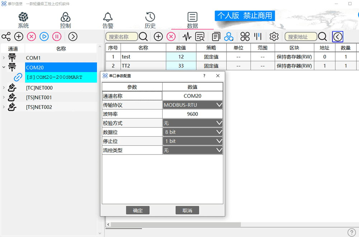Viewport: 359px width, 237px height.
Task: Open 校验方式 dropdown
Action: pos(192,123)
